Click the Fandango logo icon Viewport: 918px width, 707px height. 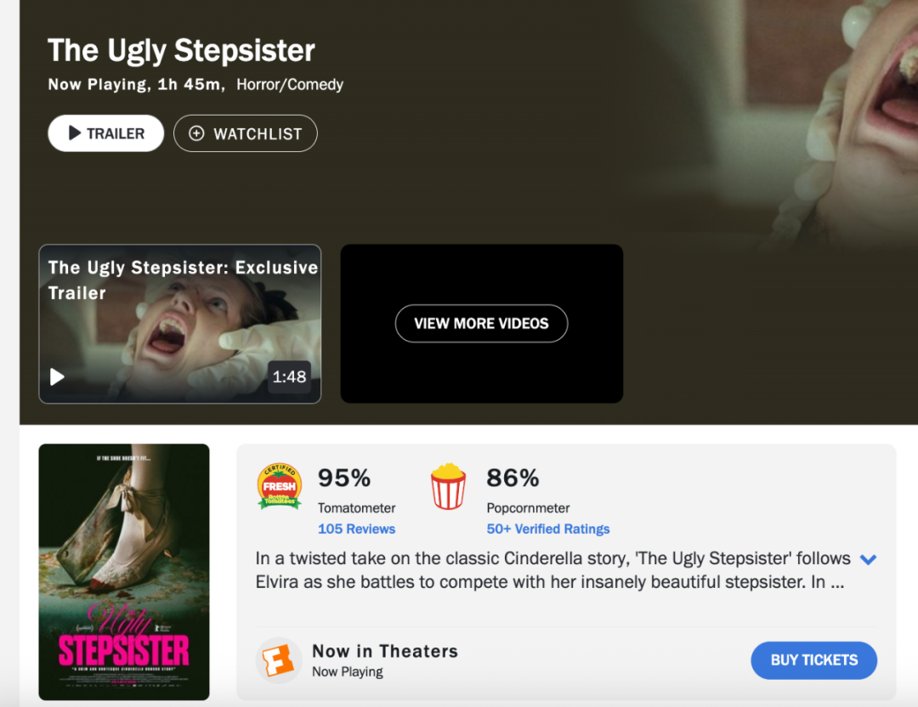tap(278, 661)
